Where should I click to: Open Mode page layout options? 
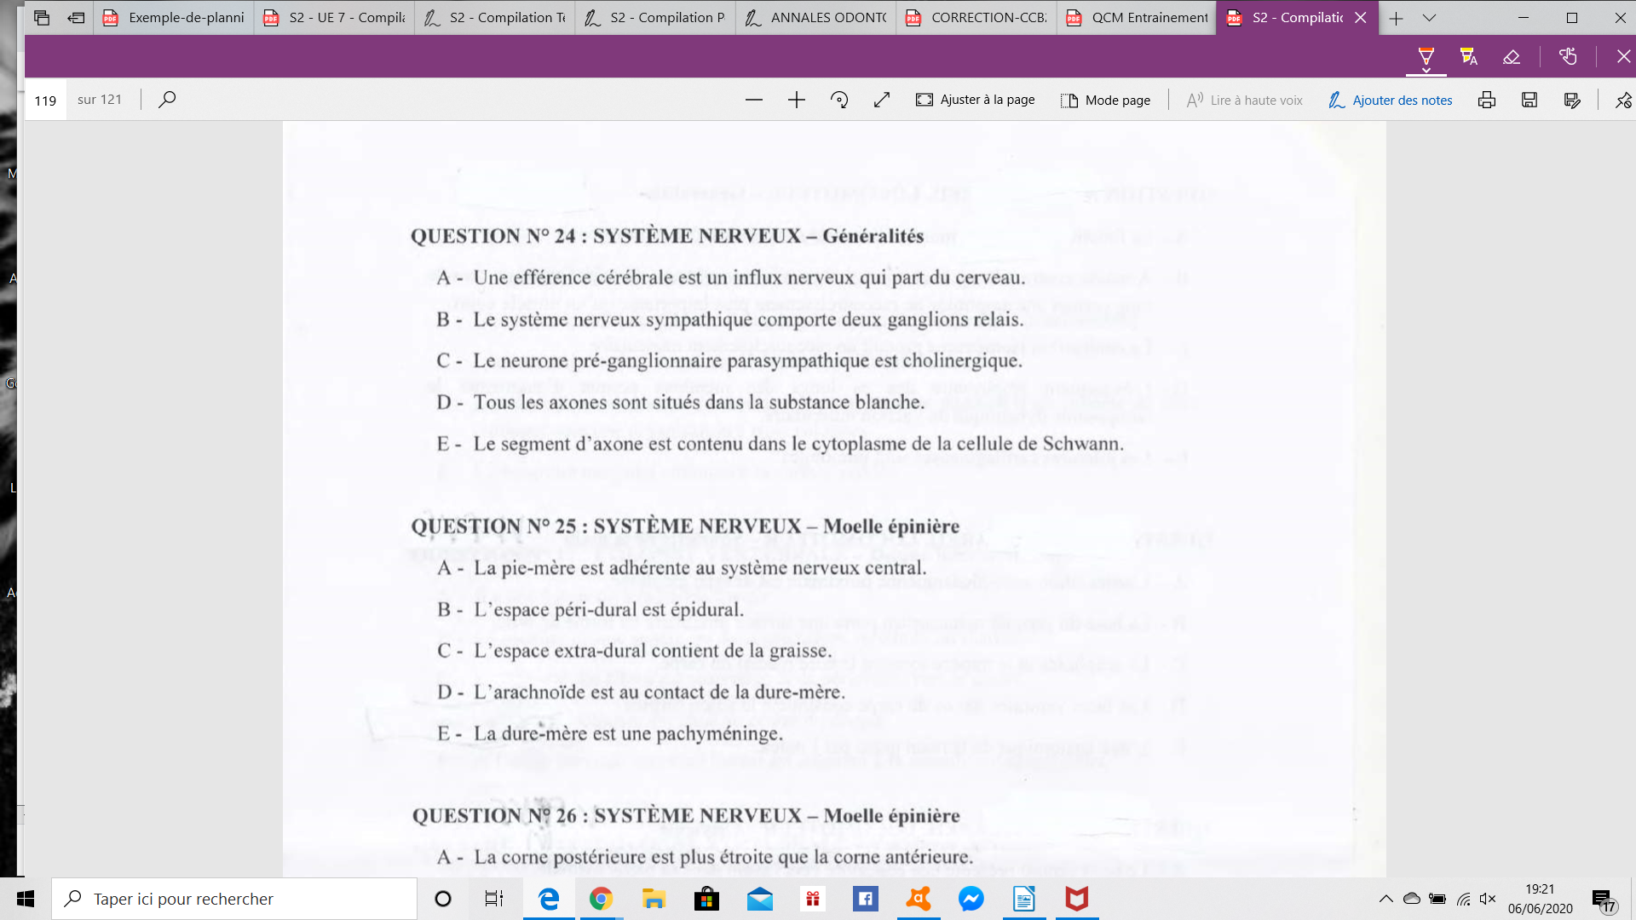pos(1105,100)
